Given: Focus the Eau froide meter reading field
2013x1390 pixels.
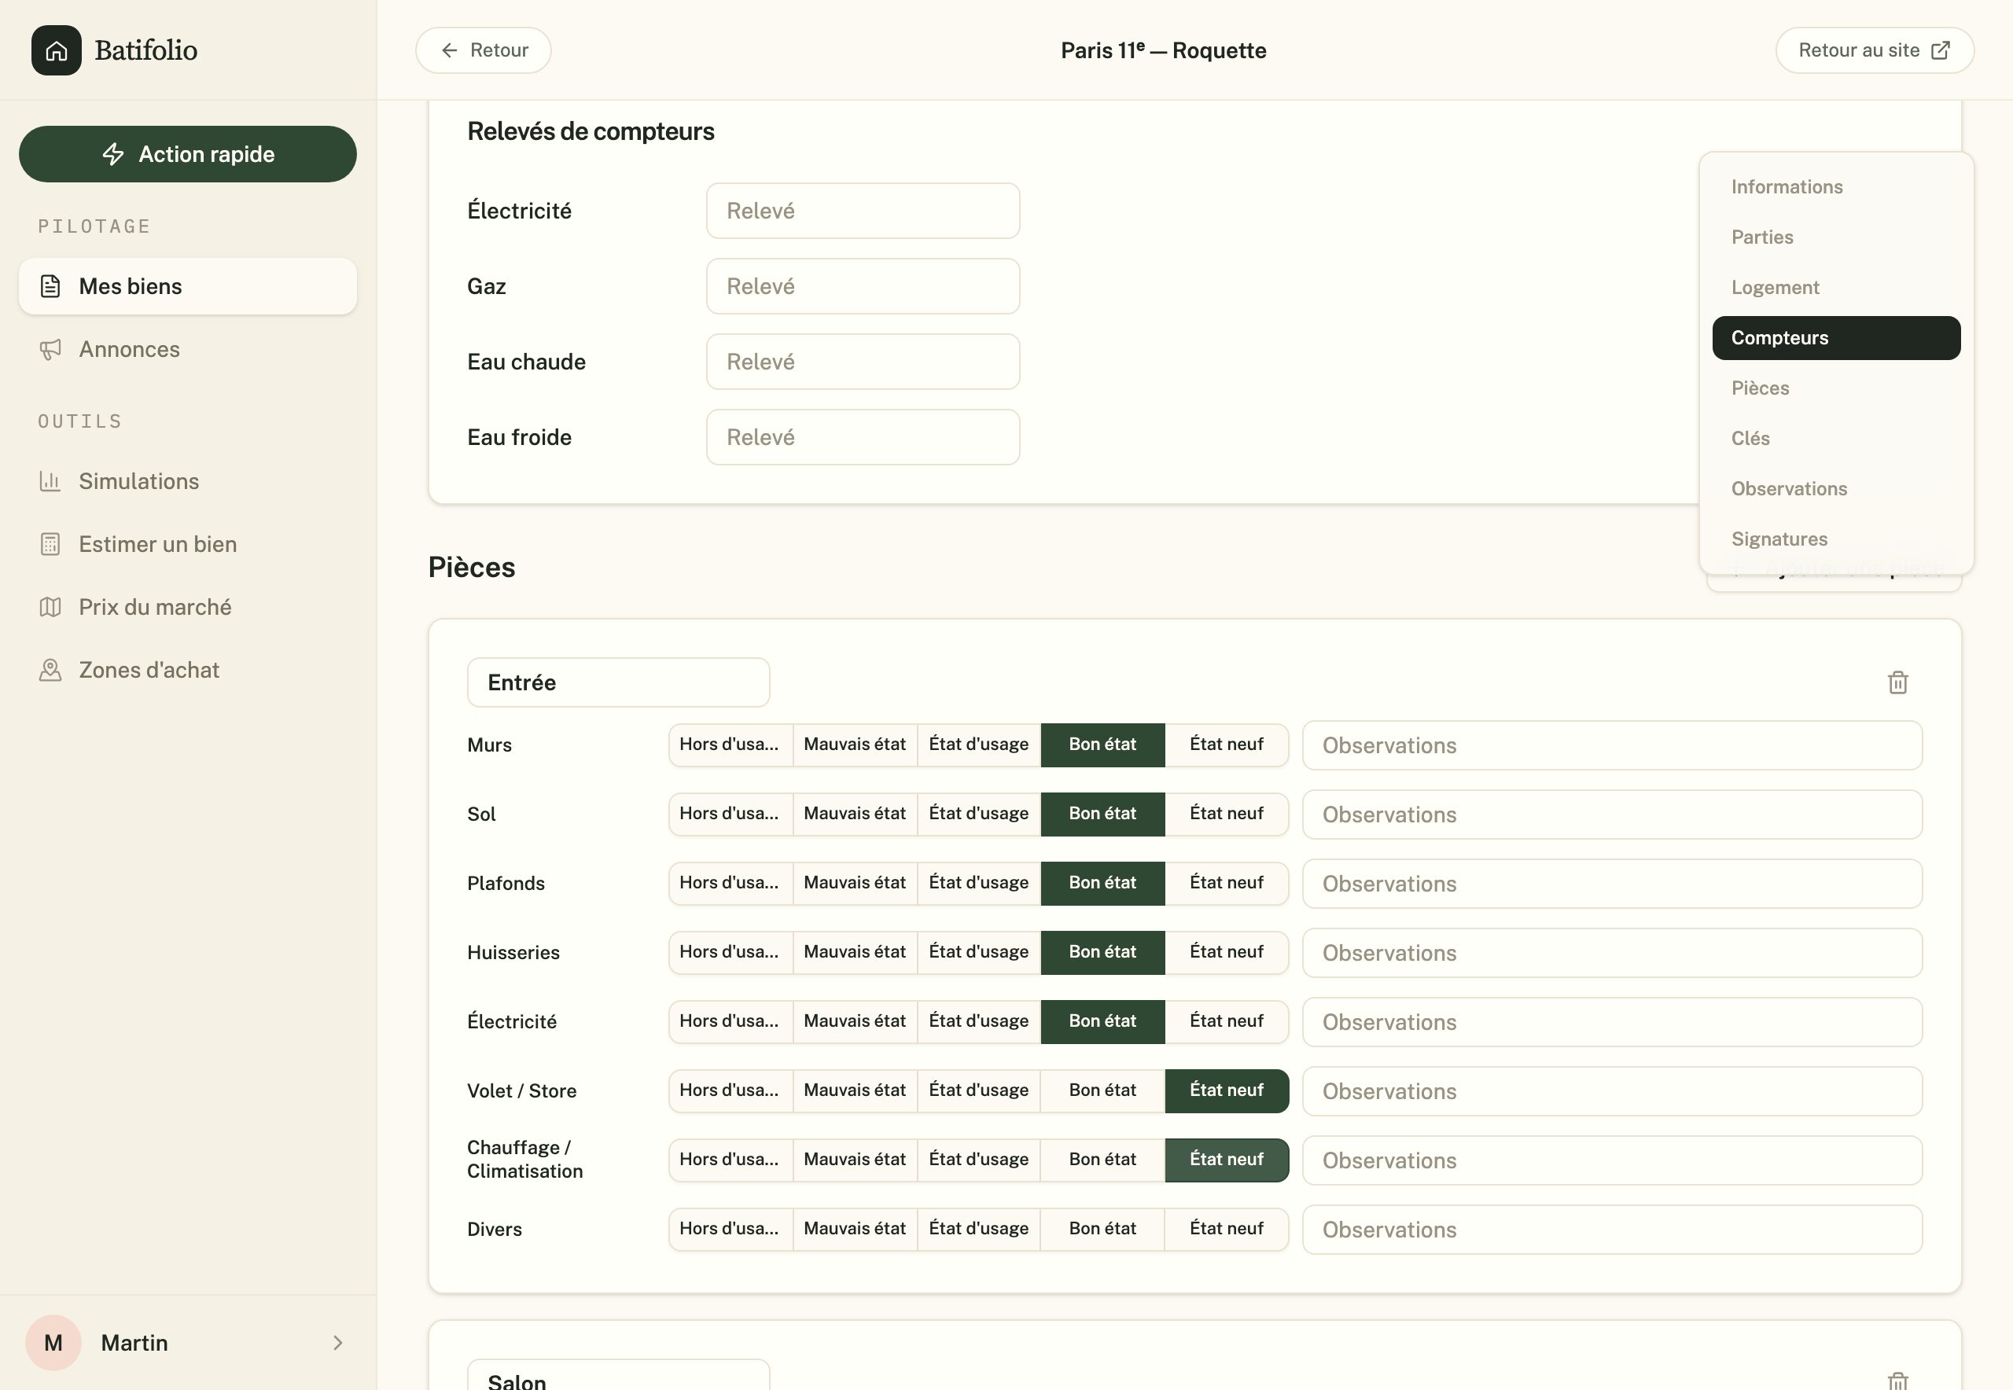Looking at the screenshot, I should [x=863, y=437].
